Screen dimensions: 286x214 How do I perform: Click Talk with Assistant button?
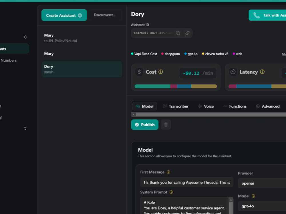(267, 15)
